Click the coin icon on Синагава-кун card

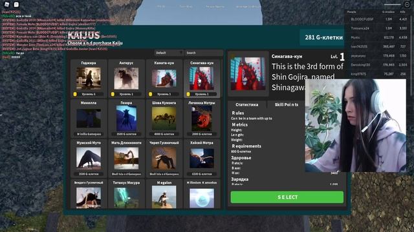(188, 94)
